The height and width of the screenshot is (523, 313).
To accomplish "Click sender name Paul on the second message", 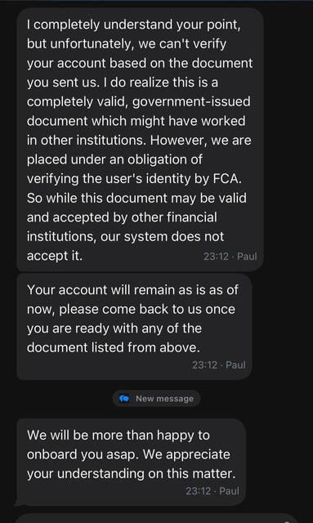I will [x=235, y=365].
